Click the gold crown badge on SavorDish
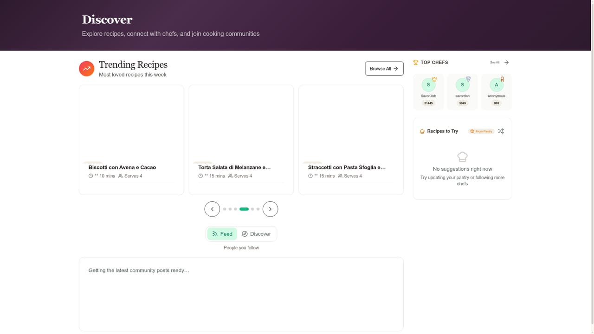The image size is (594, 334). tap(434, 79)
